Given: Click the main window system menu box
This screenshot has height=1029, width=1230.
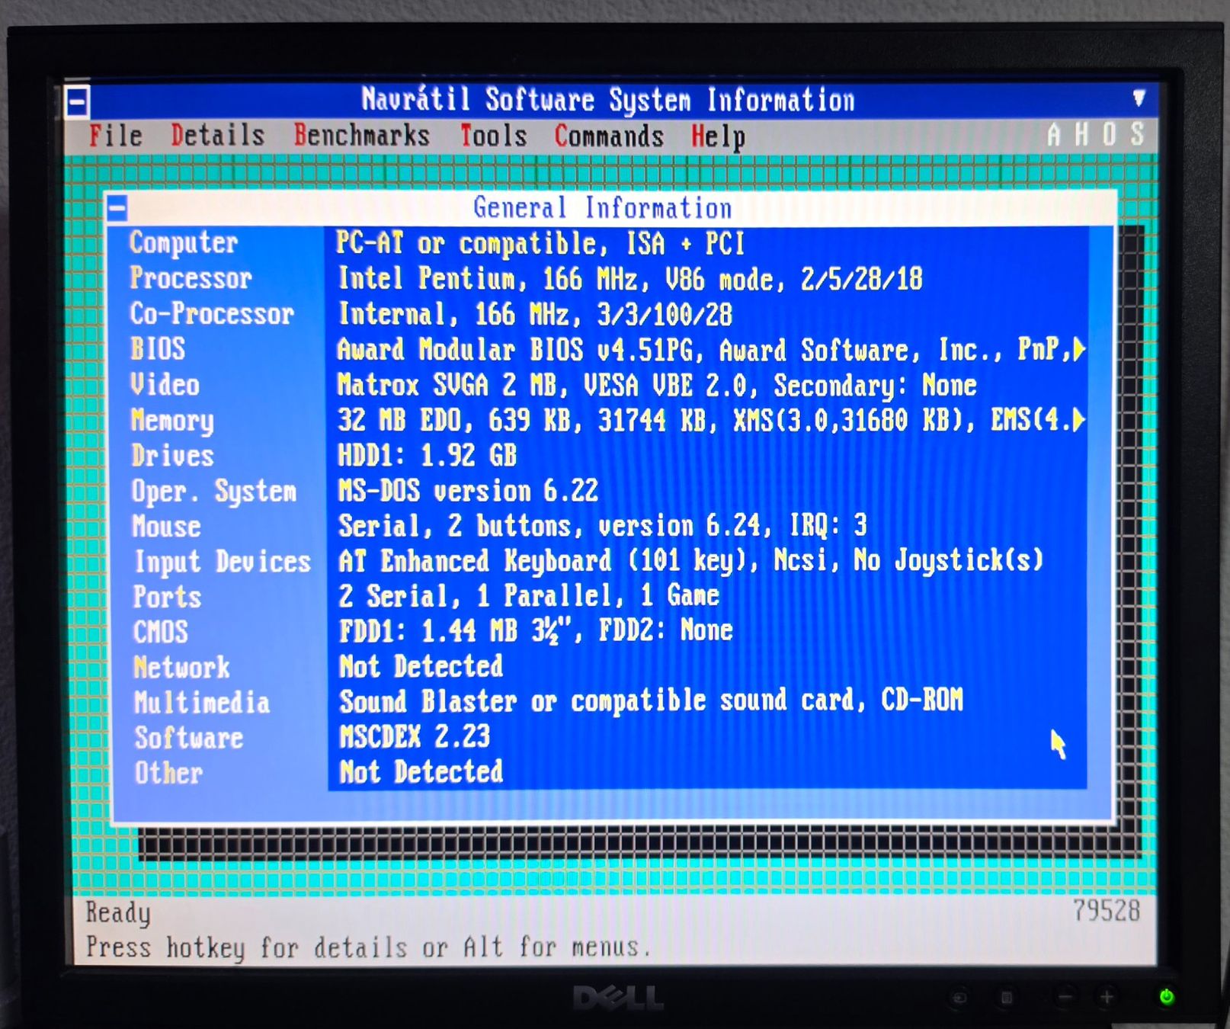Looking at the screenshot, I should 77,101.
